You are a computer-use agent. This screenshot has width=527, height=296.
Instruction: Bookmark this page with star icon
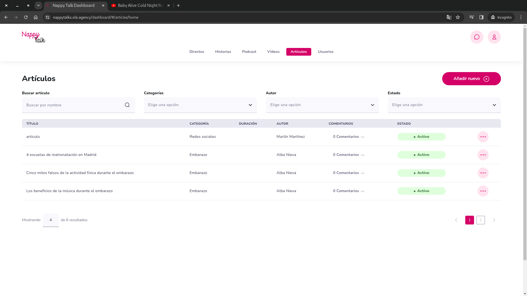tap(458, 17)
